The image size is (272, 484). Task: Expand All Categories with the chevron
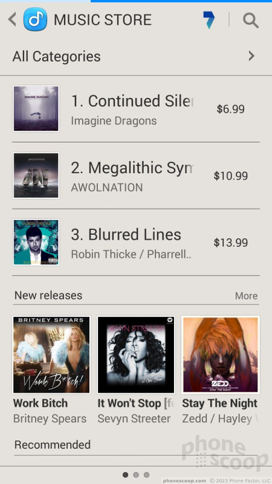tap(251, 56)
